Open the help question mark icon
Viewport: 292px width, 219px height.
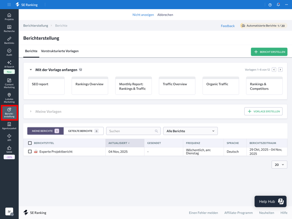tap(270, 5)
